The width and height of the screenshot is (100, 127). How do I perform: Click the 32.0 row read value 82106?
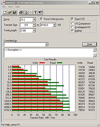click(x=92, y=85)
